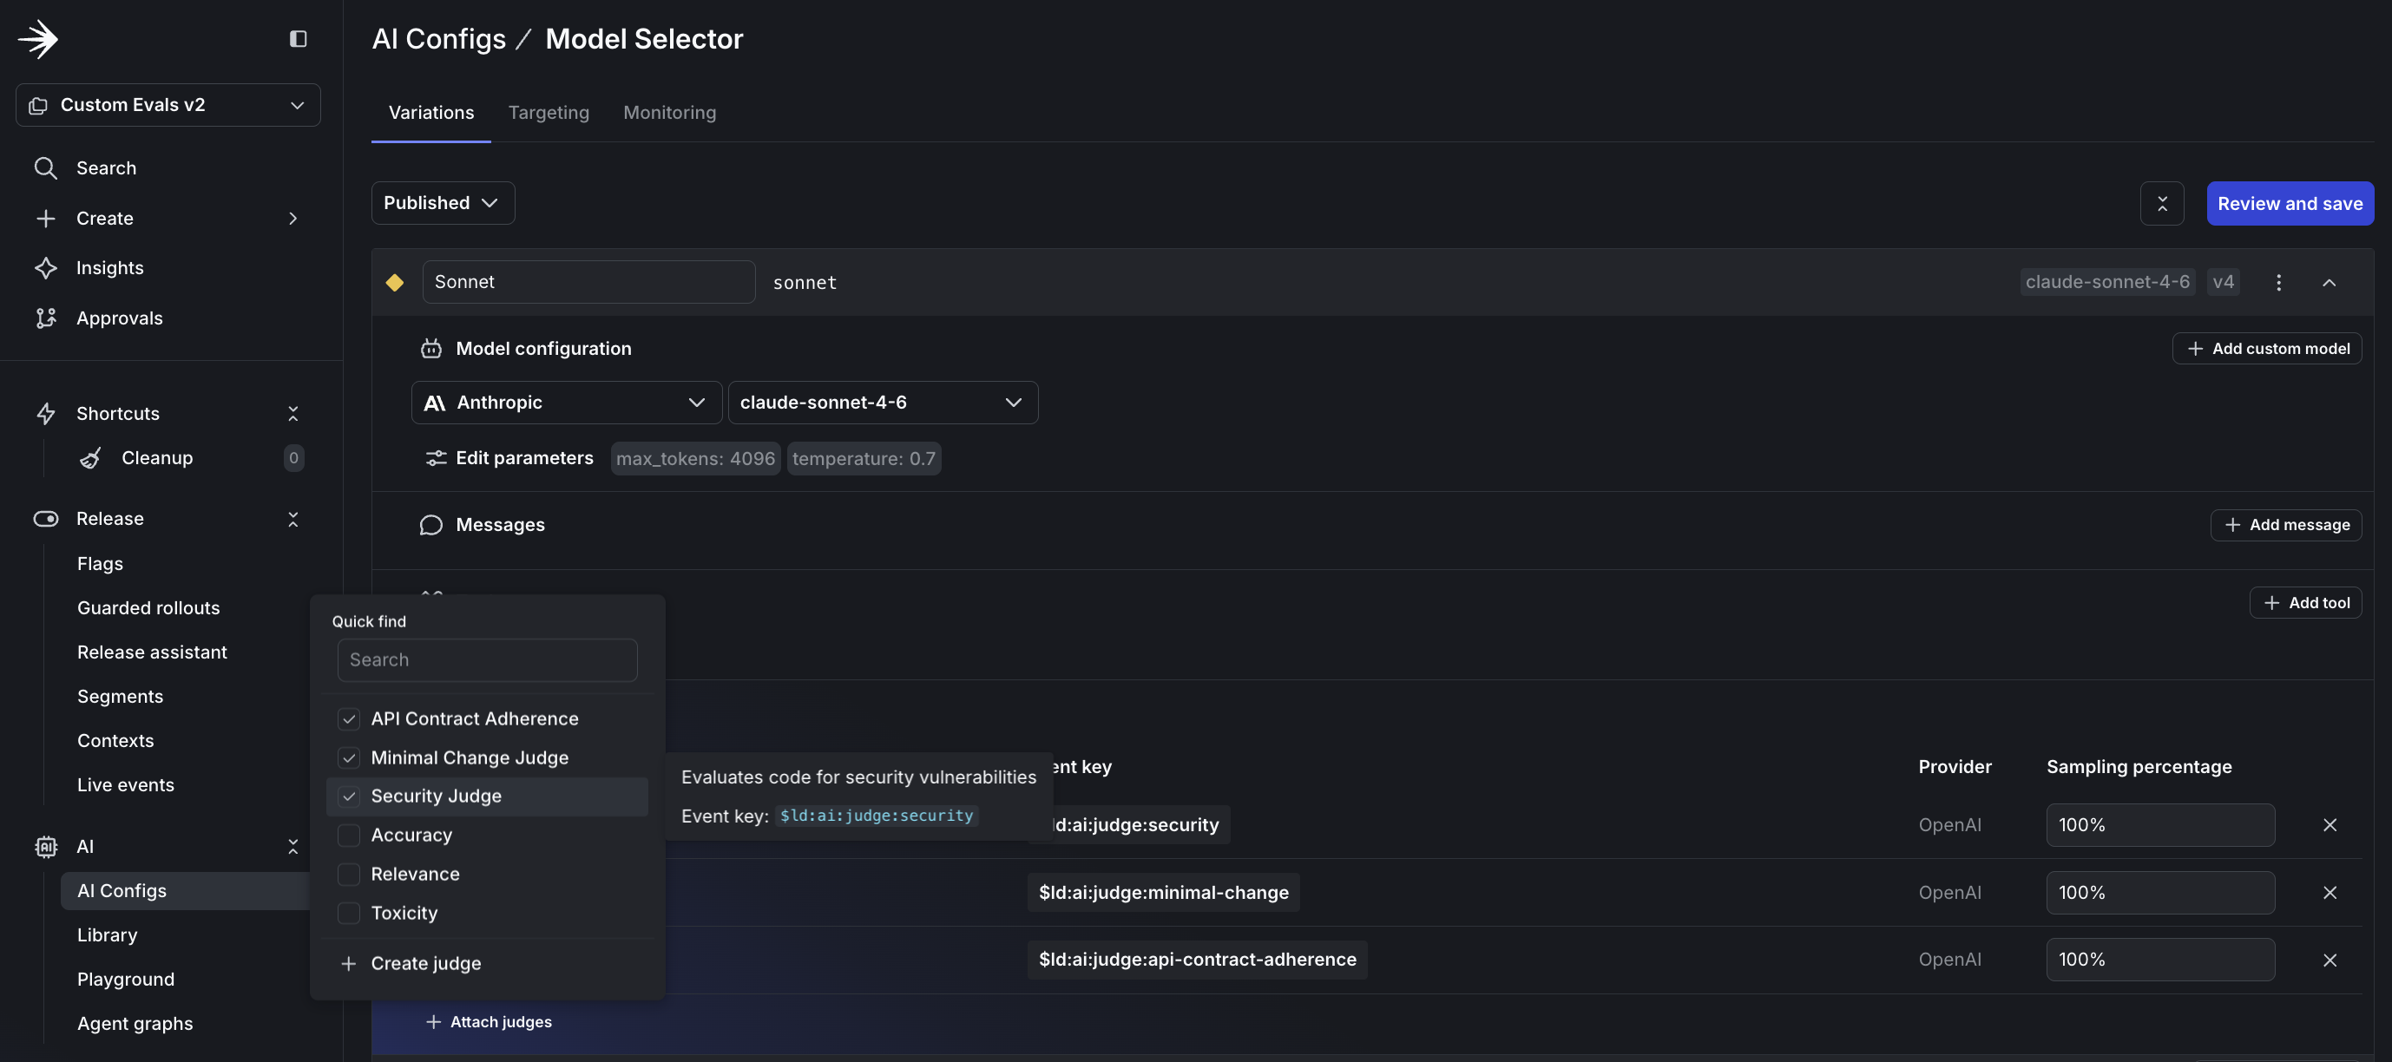Open the Published status dropdown

click(x=442, y=202)
